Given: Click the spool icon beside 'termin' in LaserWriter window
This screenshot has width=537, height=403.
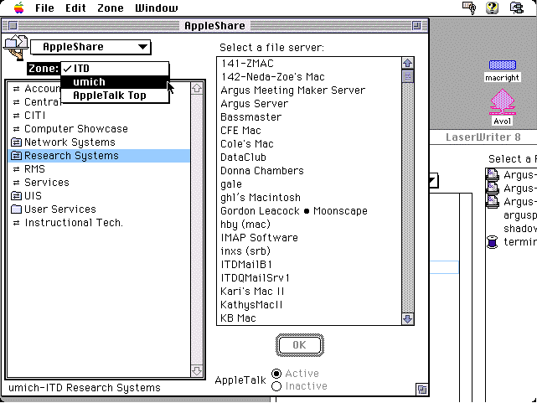Looking at the screenshot, I should 492,242.
